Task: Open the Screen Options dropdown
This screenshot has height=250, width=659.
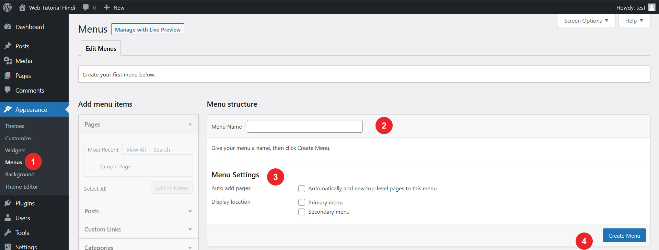Action: 586,21
